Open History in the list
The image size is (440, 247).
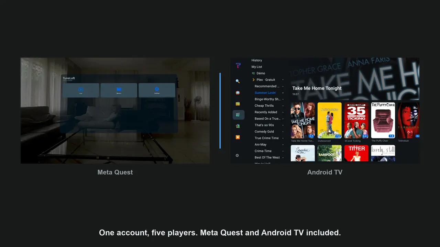click(257, 60)
